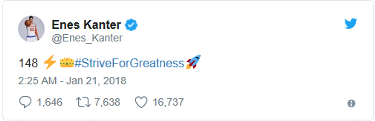Click the blue verified checkmark badge
This screenshot has width=375, height=121.
click(131, 25)
